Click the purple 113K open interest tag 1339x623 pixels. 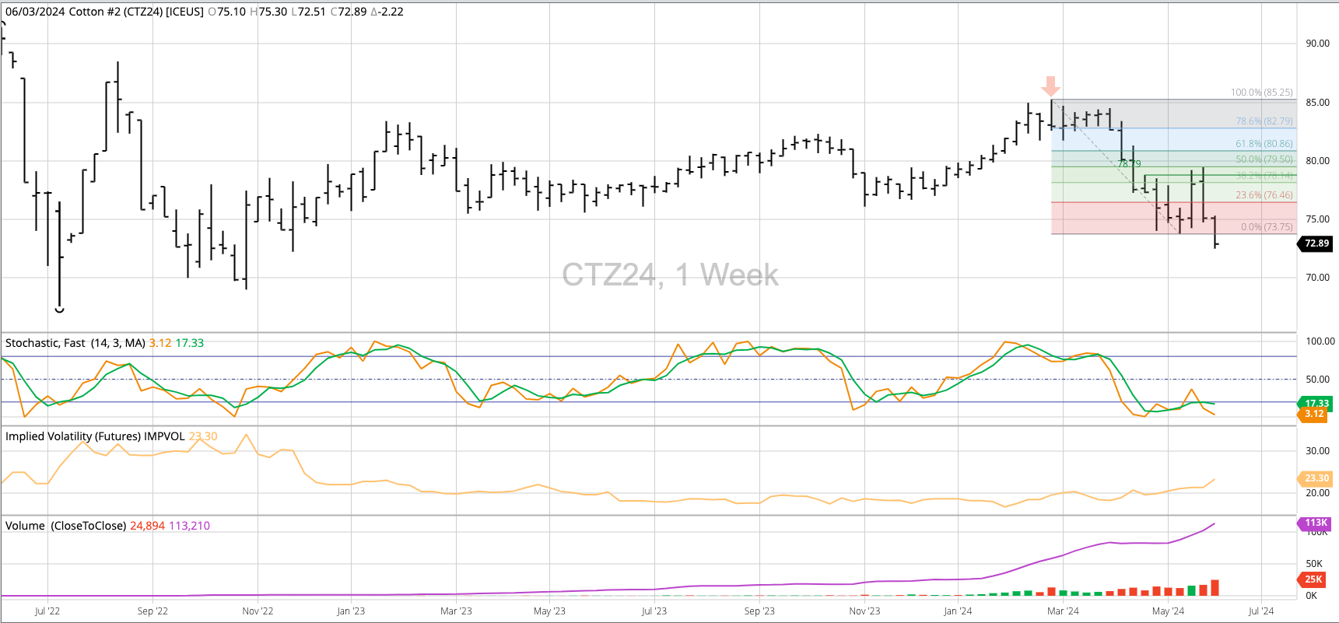click(1316, 523)
